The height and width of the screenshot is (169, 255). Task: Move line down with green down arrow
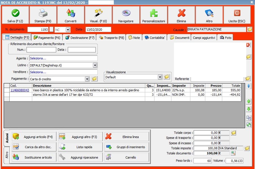pyautogui.click(x=249, y=109)
